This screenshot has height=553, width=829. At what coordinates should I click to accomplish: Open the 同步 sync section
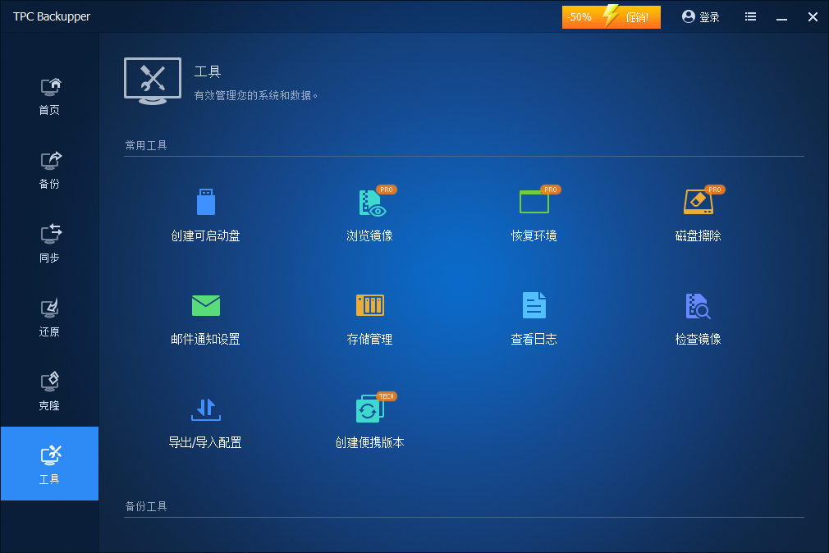point(50,245)
